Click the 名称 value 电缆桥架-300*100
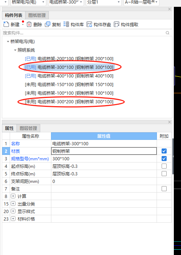Screen dimensions: 181x255 tap(104, 143)
